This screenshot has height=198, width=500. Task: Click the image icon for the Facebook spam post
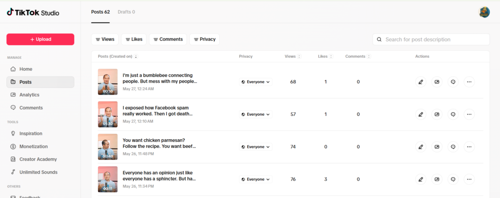437,114
